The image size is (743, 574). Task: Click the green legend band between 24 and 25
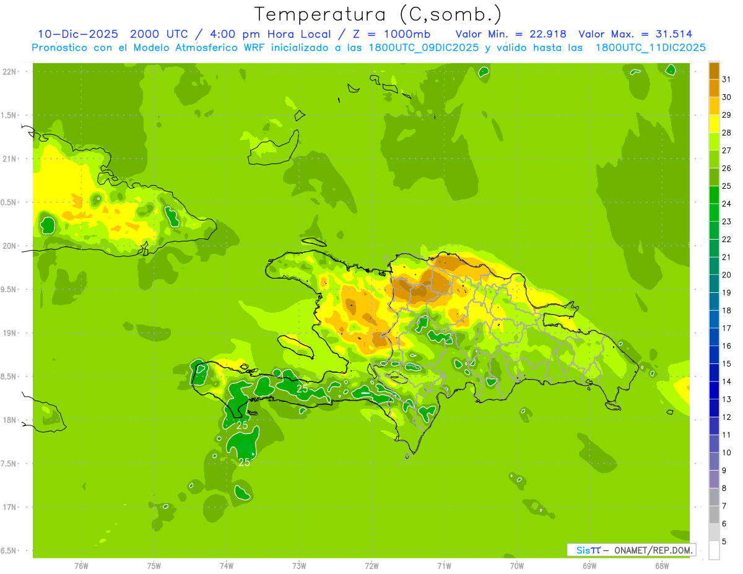click(x=714, y=195)
